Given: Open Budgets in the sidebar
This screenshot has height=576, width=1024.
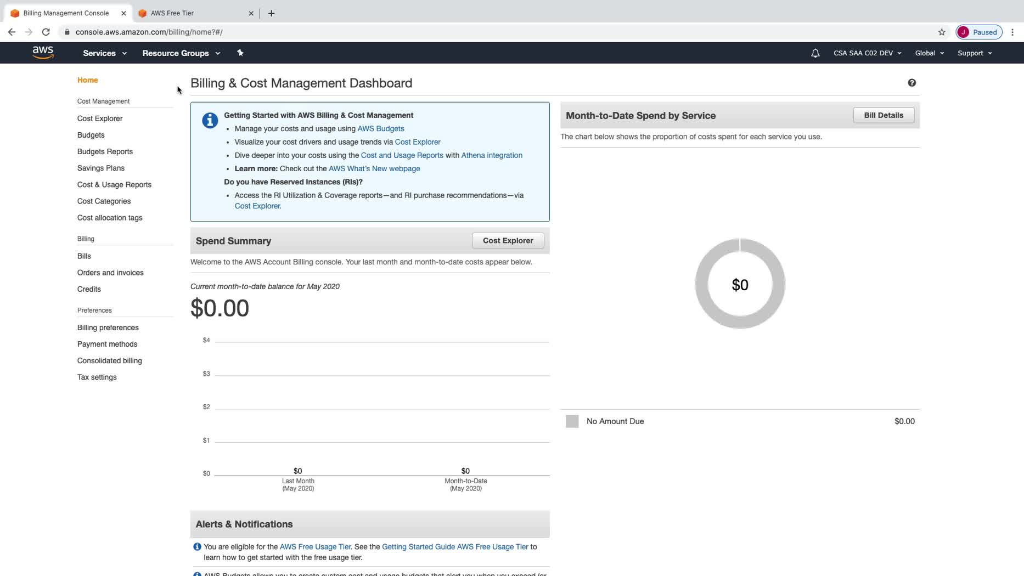Looking at the screenshot, I should point(91,135).
